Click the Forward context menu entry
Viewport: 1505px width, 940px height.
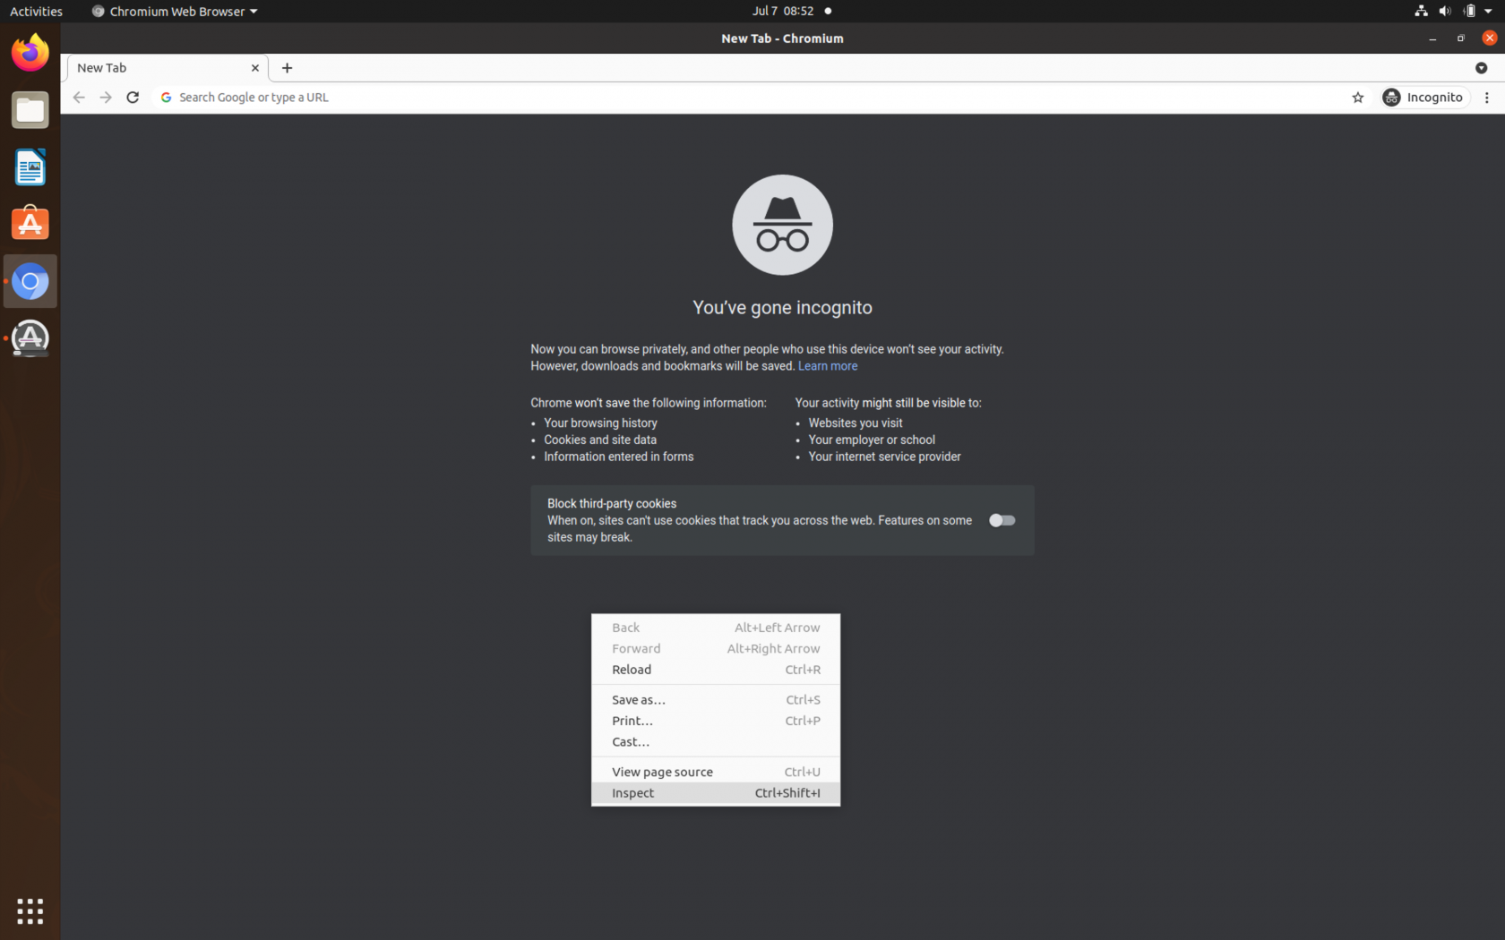[716, 649]
